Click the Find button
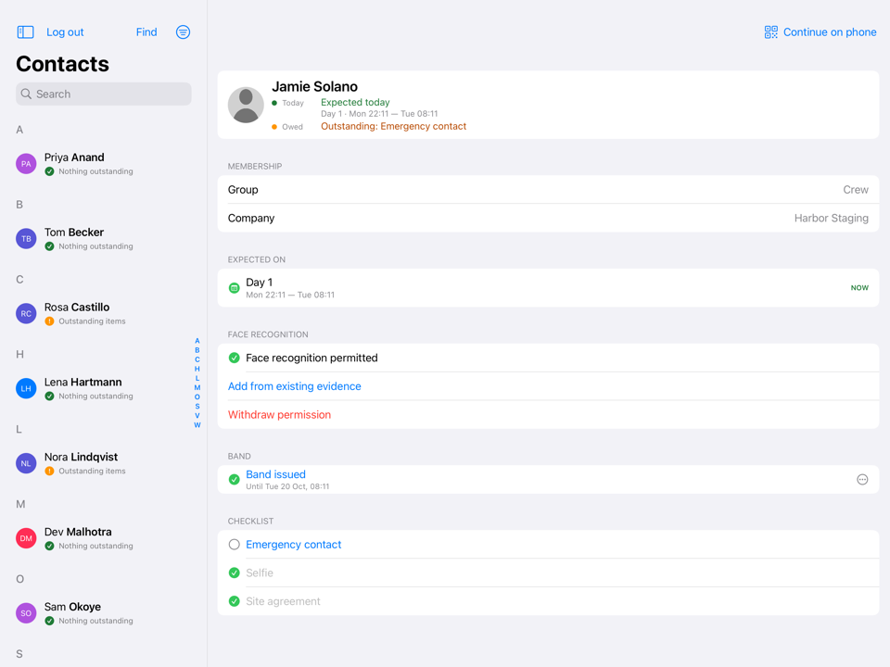Image resolution: width=890 pixels, height=667 pixels. [x=146, y=32]
